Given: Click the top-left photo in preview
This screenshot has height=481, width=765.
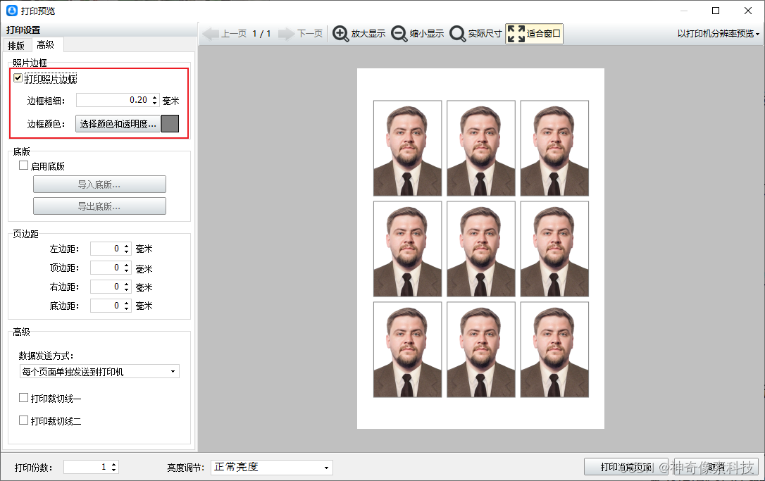Looking at the screenshot, I should pyautogui.click(x=407, y=149).
